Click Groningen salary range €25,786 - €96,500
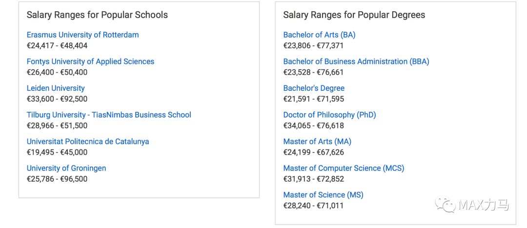Viewport: 527px width, 228px height. click(57, 179)
